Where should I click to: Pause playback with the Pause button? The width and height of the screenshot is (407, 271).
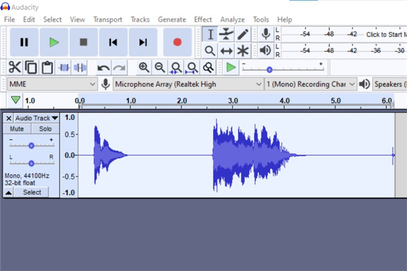coord(24,42)
